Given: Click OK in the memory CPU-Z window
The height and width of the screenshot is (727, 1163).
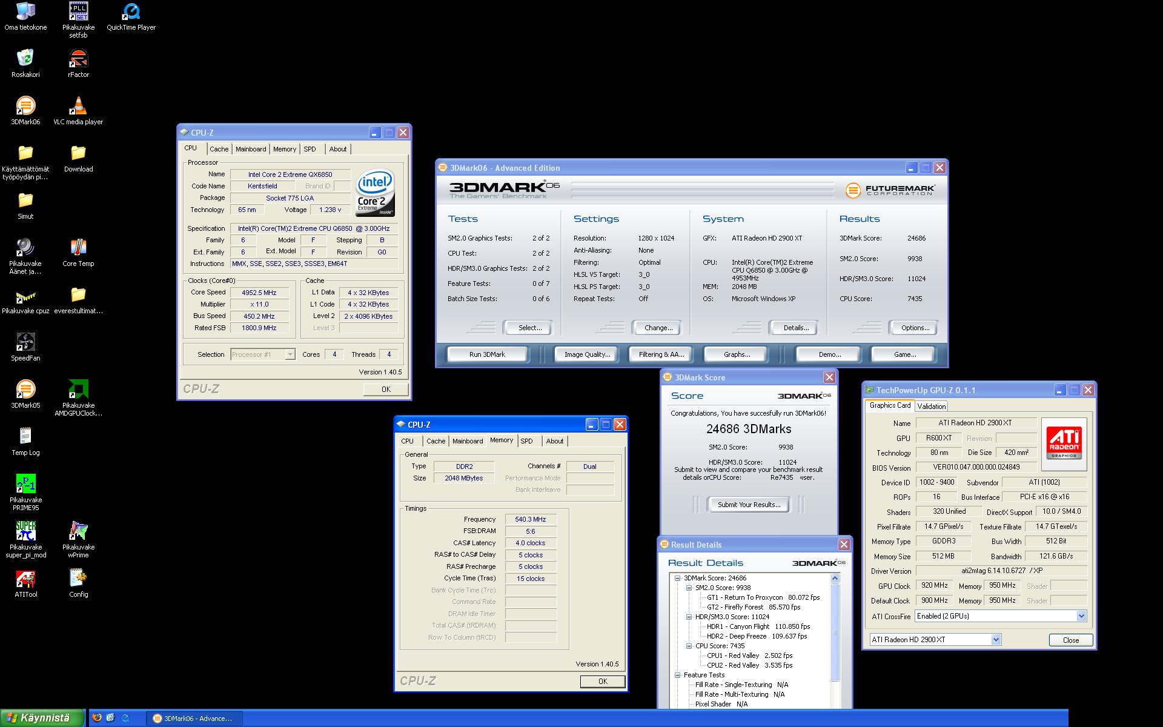Looking at the screenshot, I should [603, 682].
